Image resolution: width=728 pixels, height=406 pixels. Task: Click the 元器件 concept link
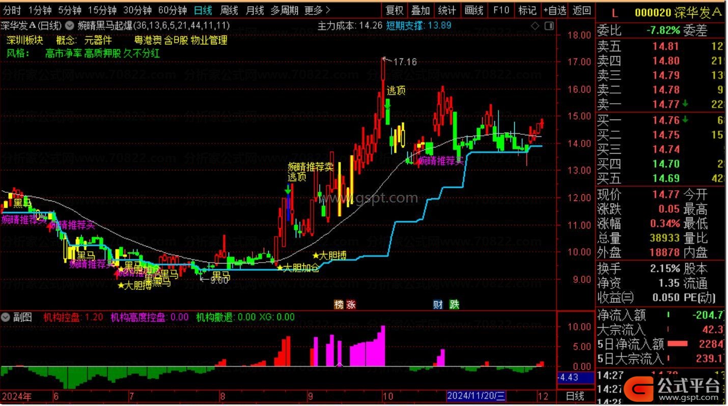click(98, 40)
